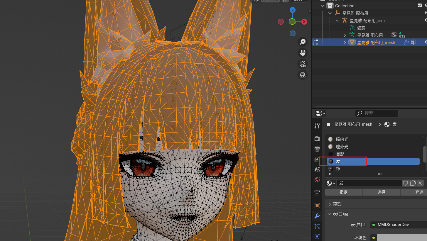The image size is (427, 241).
Task: Click the 指定 assign button
Action: tap(344, 192)
